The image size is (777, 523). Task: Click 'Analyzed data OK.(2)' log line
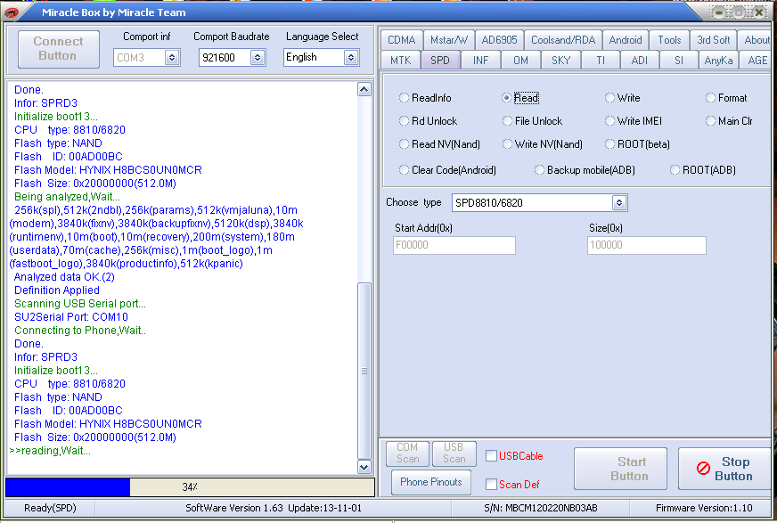64,277
